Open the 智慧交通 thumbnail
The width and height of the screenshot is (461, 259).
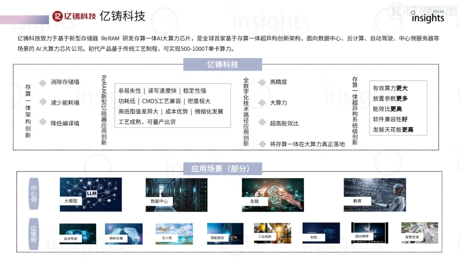pyautogui.click(x=420, y=233)
